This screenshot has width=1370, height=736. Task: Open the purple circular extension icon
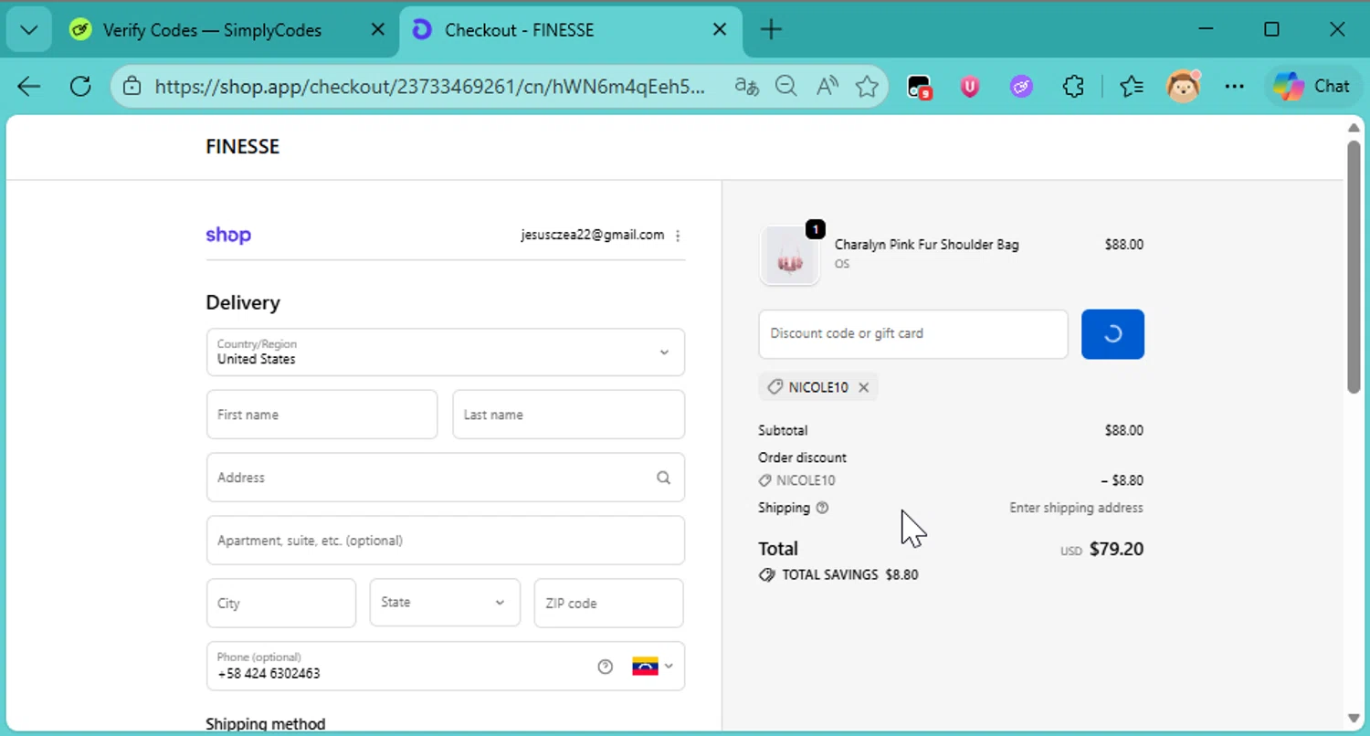click(1021, 87)
